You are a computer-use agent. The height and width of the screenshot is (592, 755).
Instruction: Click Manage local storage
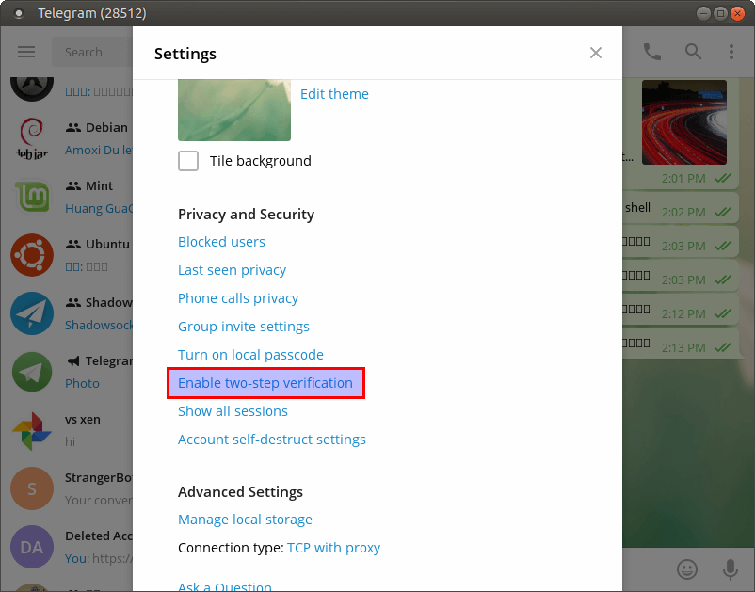click(245, 520)
